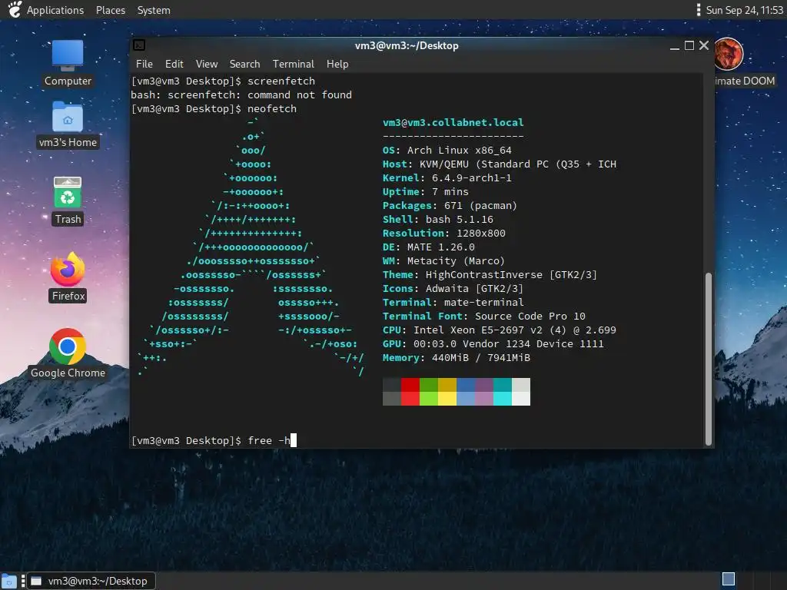Screen dimensions: 787x590
Task: Click the 'Uptime: 7 mins' line
Action: click(x=425, y=191)
